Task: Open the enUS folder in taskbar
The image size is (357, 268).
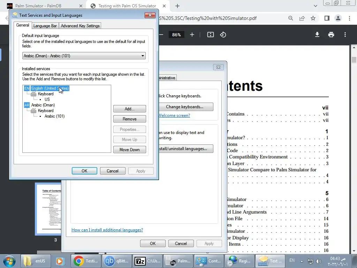Action: point(35,261)
